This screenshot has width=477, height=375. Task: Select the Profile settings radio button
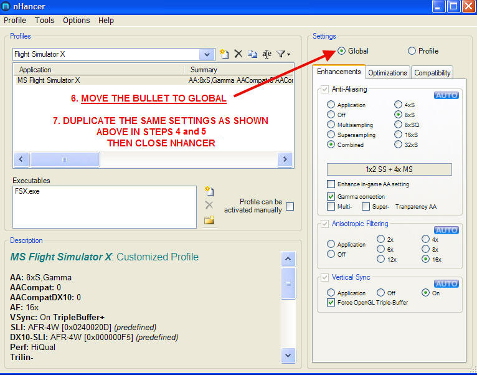tap(412, 51)
